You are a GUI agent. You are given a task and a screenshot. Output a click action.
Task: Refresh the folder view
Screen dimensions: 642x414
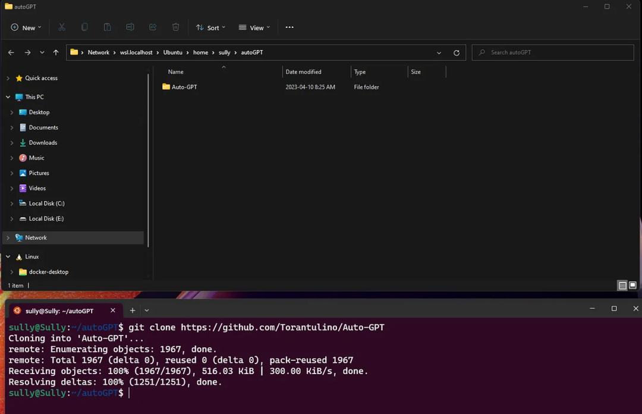[457, 52]
